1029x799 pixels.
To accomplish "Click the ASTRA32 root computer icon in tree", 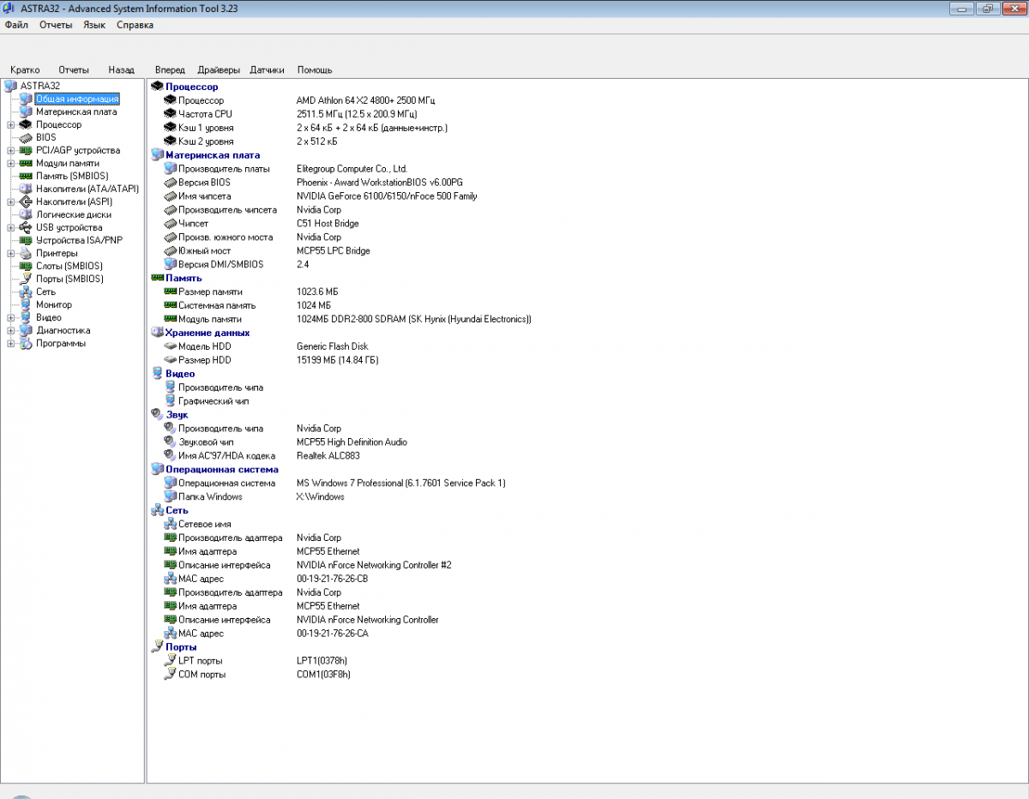I will [x=11, y=86].
